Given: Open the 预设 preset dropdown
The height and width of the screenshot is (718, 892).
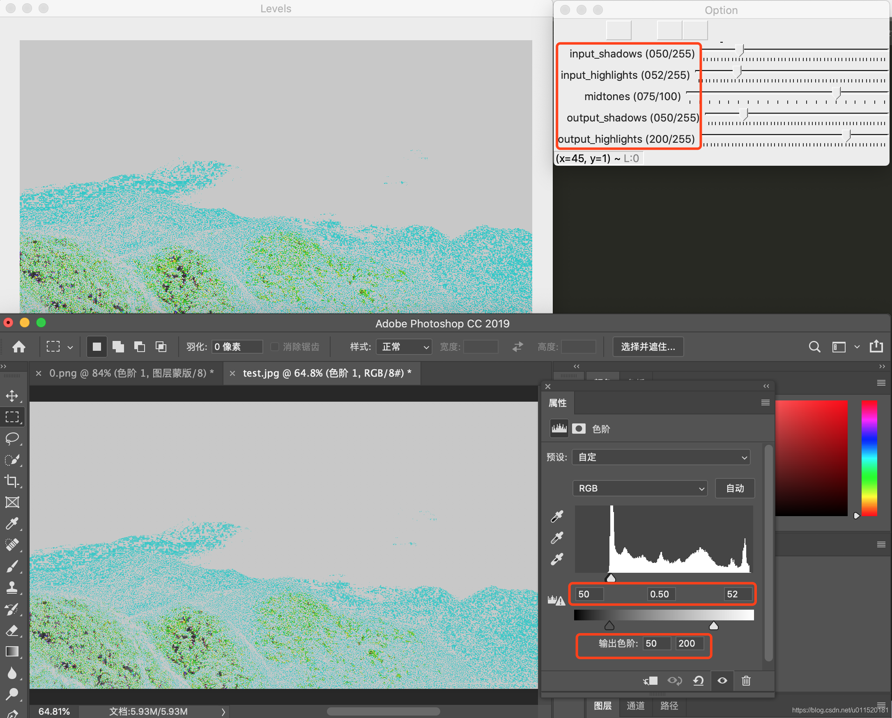Looking at the screenshot, I should (x=661, y=457).
